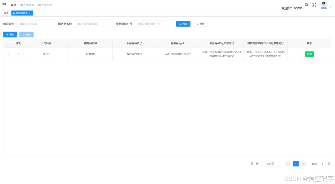
Task: Click 服务商列表 breadcrumb
Action: (x=45, y=5)
